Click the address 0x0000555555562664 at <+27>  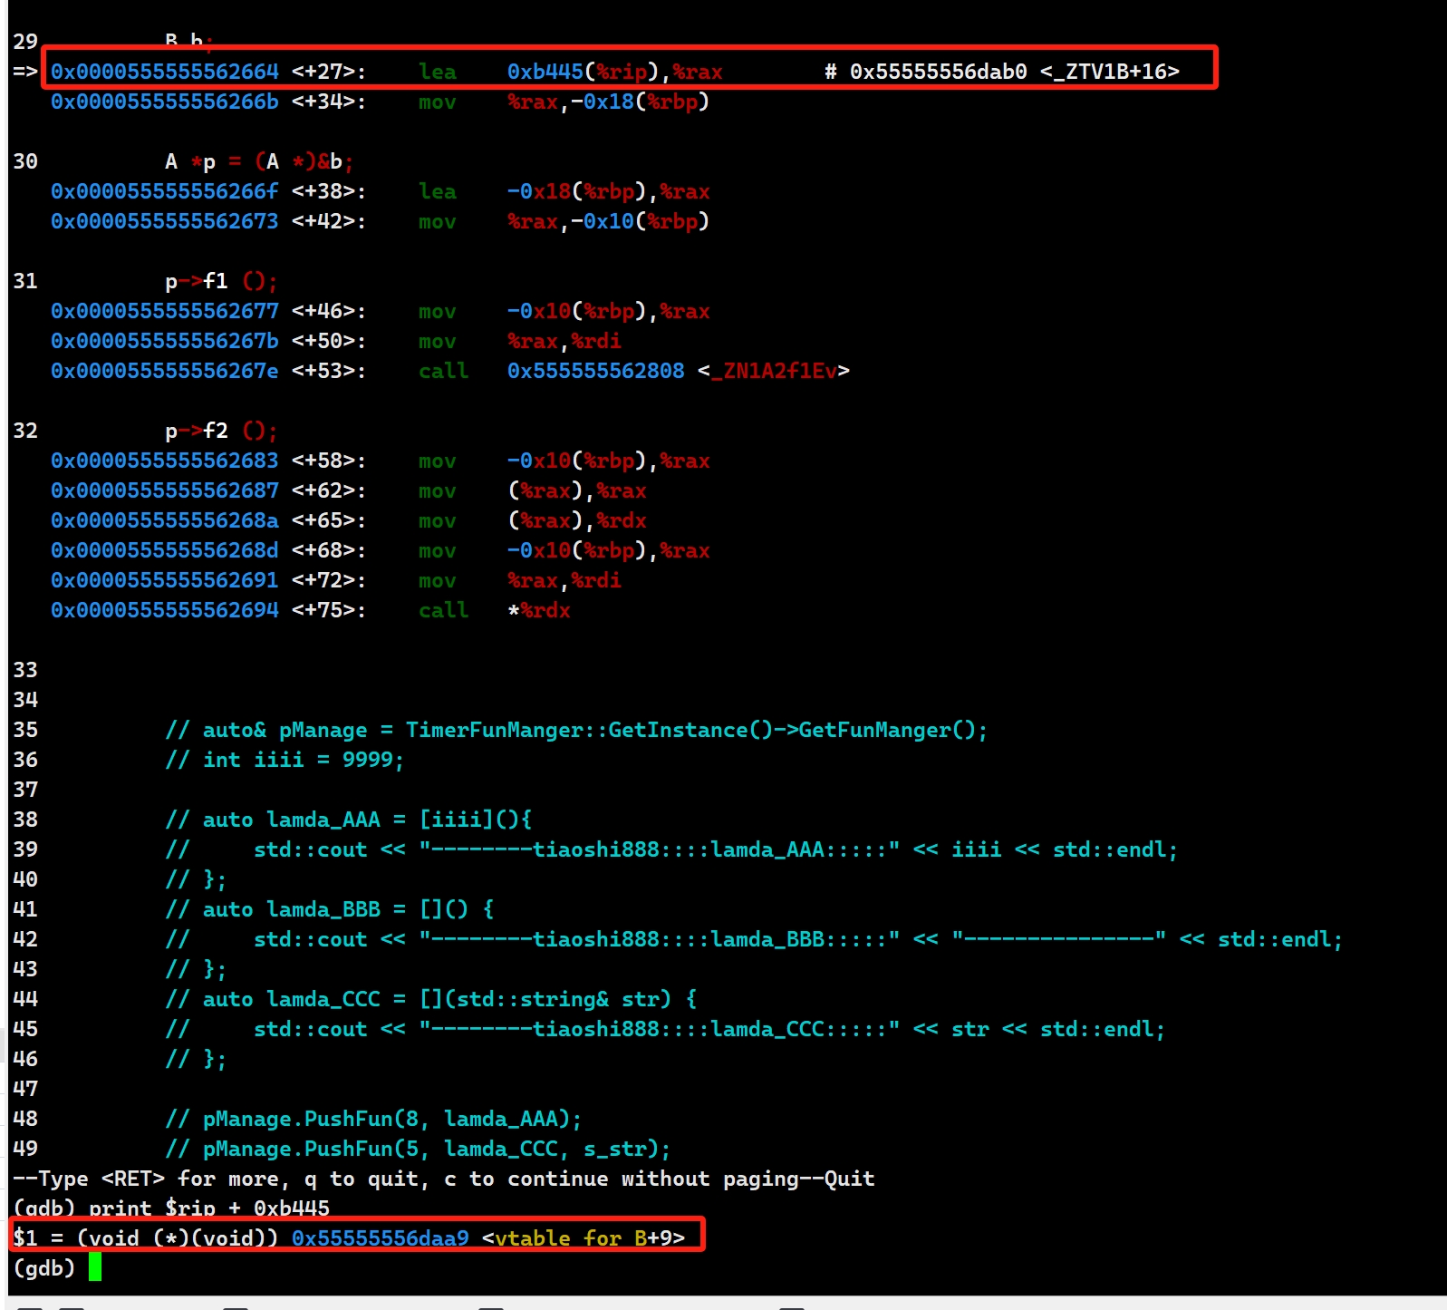click(x=165, y=72)
